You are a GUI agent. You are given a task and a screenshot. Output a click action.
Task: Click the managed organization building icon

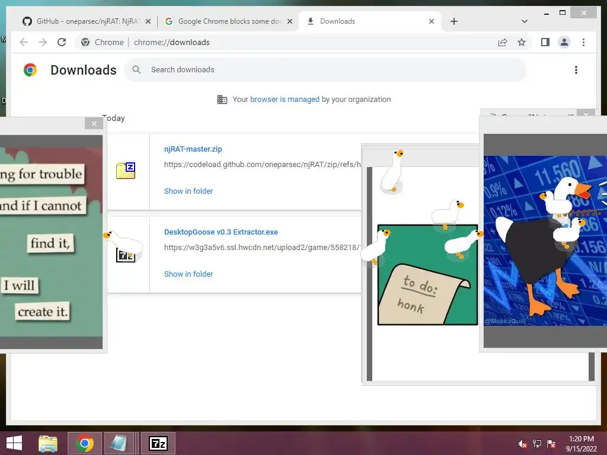pyautogui.click(x=222, y=100)
